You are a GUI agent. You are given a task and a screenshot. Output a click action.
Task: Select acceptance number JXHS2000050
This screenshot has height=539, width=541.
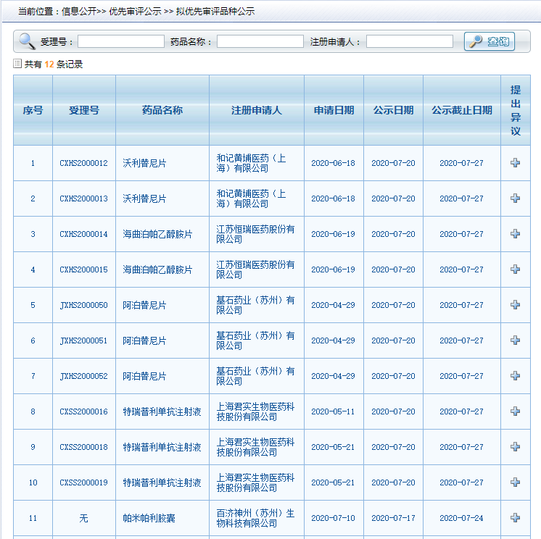click(x=84, y=305)
